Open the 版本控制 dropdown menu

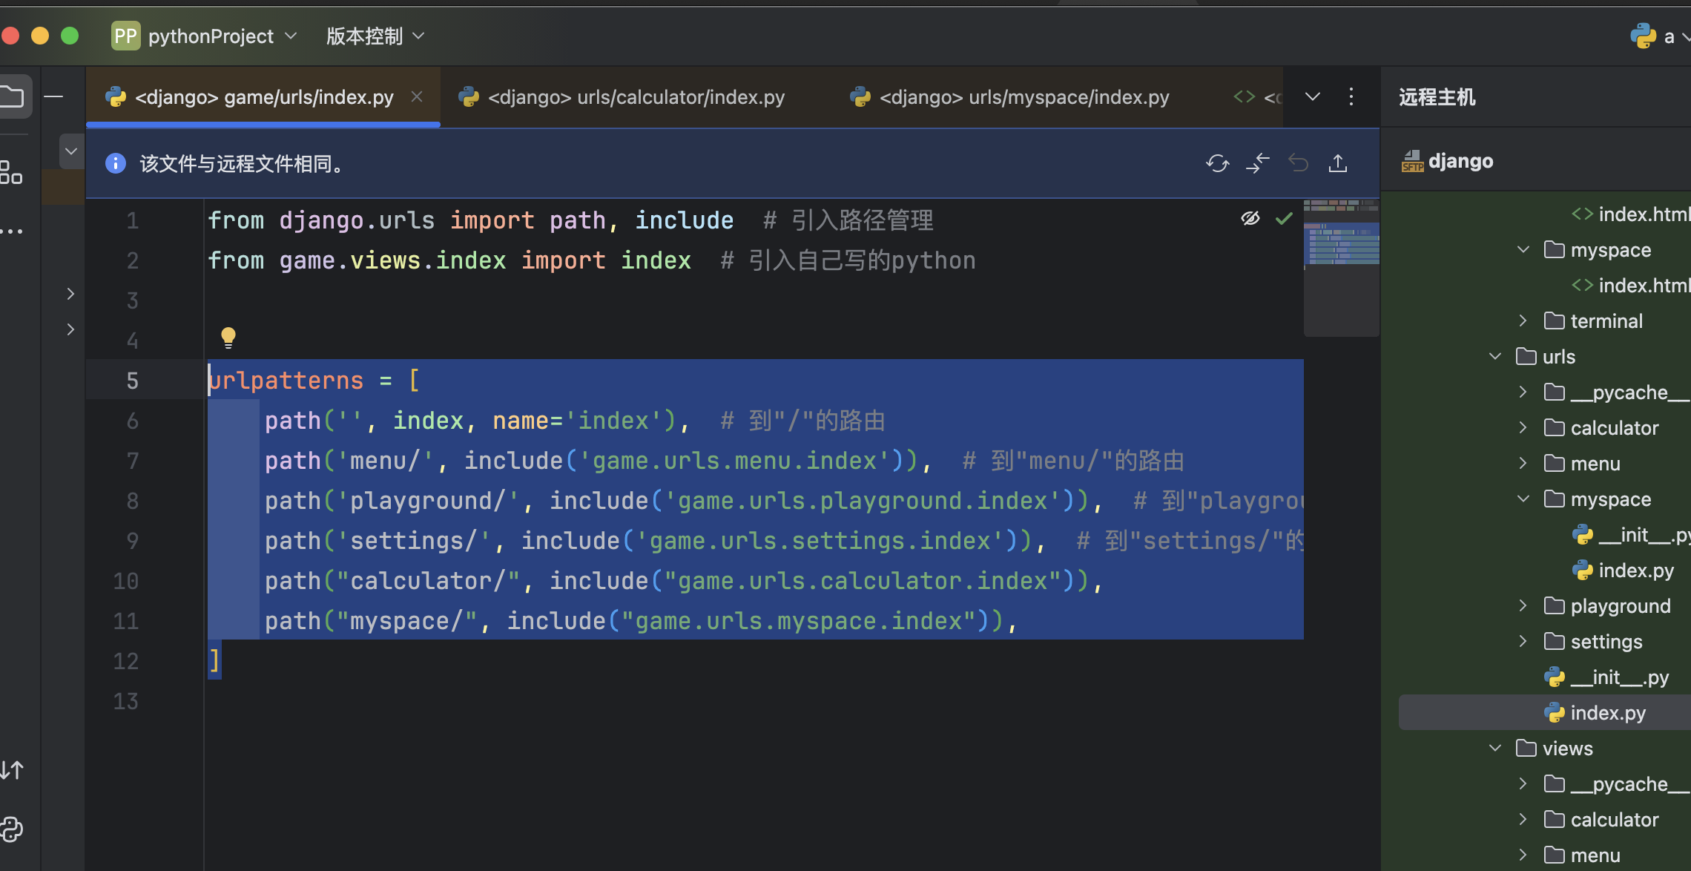point(376,36)
